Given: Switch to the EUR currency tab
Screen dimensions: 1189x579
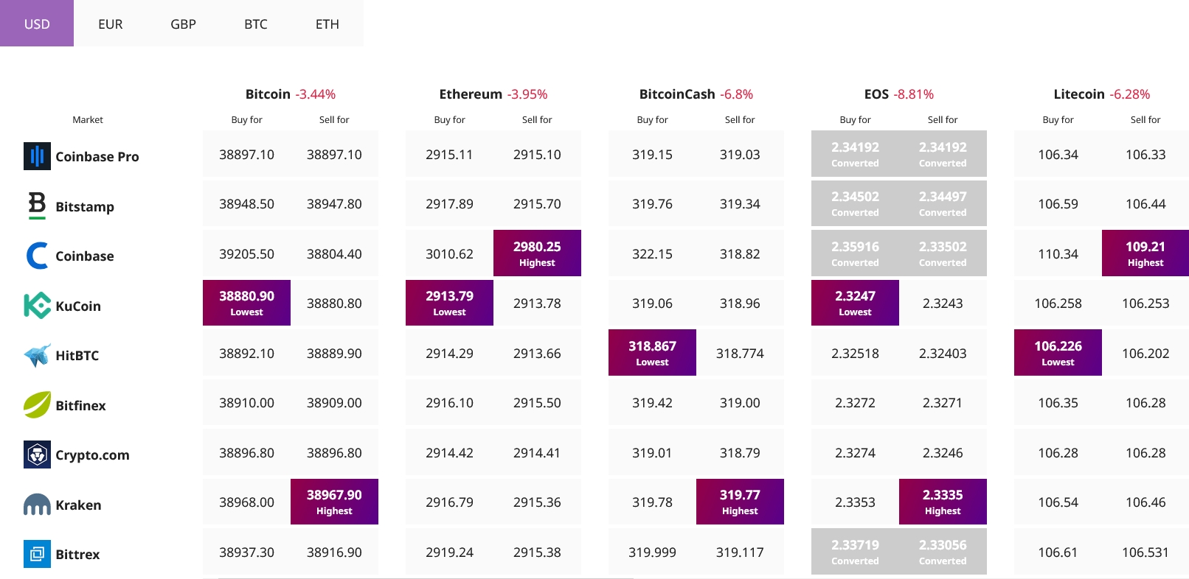Looking at the screenshot, I should (111, 24).
